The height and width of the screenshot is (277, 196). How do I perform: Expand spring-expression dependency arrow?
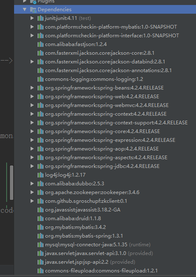(32, 140)
